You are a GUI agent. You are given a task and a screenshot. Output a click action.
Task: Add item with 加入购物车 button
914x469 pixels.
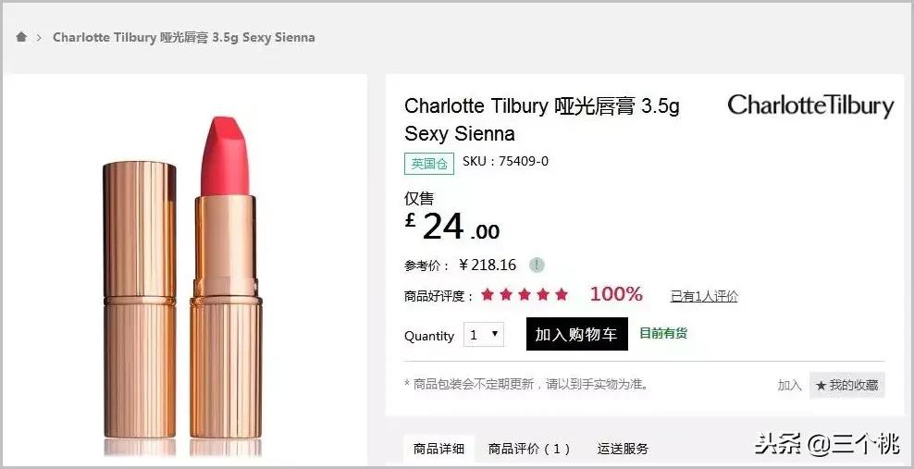click(577, 334)
